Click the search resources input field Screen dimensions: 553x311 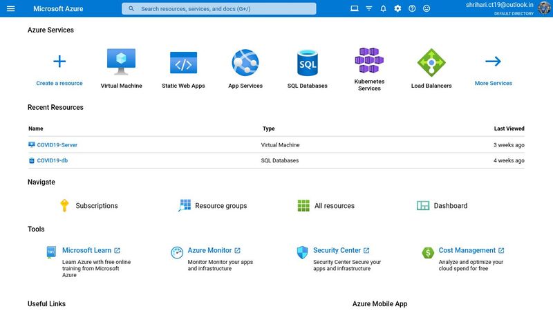[x=218, y=9]
